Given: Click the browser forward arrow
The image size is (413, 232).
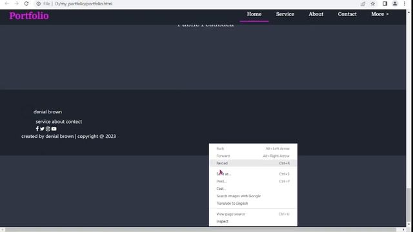Looking at the screenshot, I should tap(16, 4).
